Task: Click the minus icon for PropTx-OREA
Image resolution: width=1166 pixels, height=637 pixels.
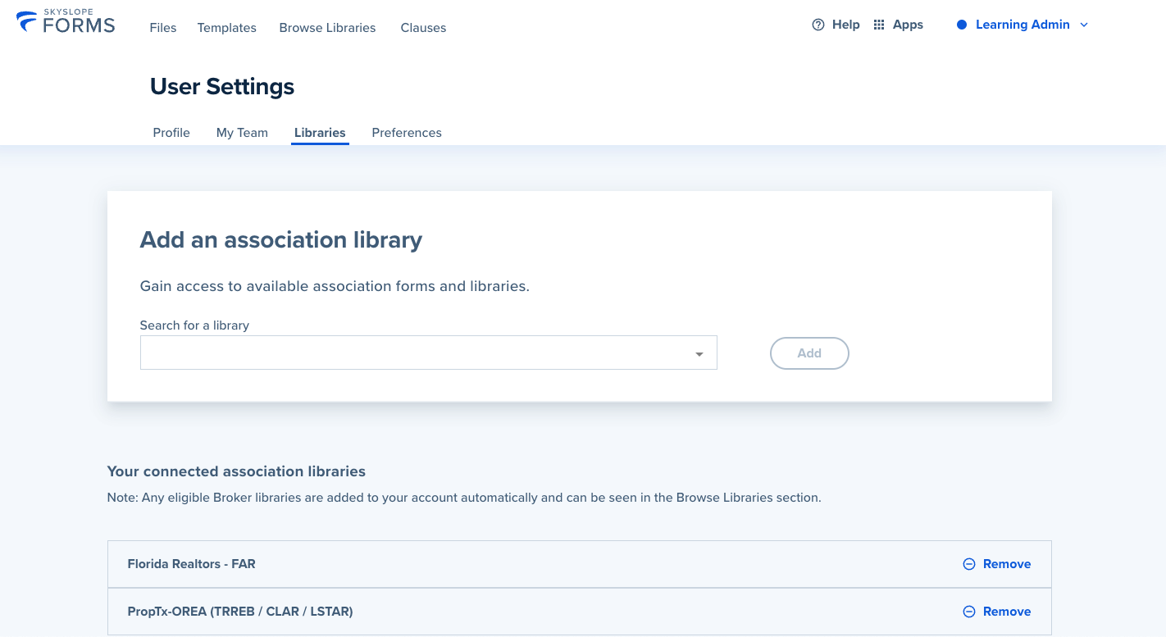Action: tap(969, 612)
